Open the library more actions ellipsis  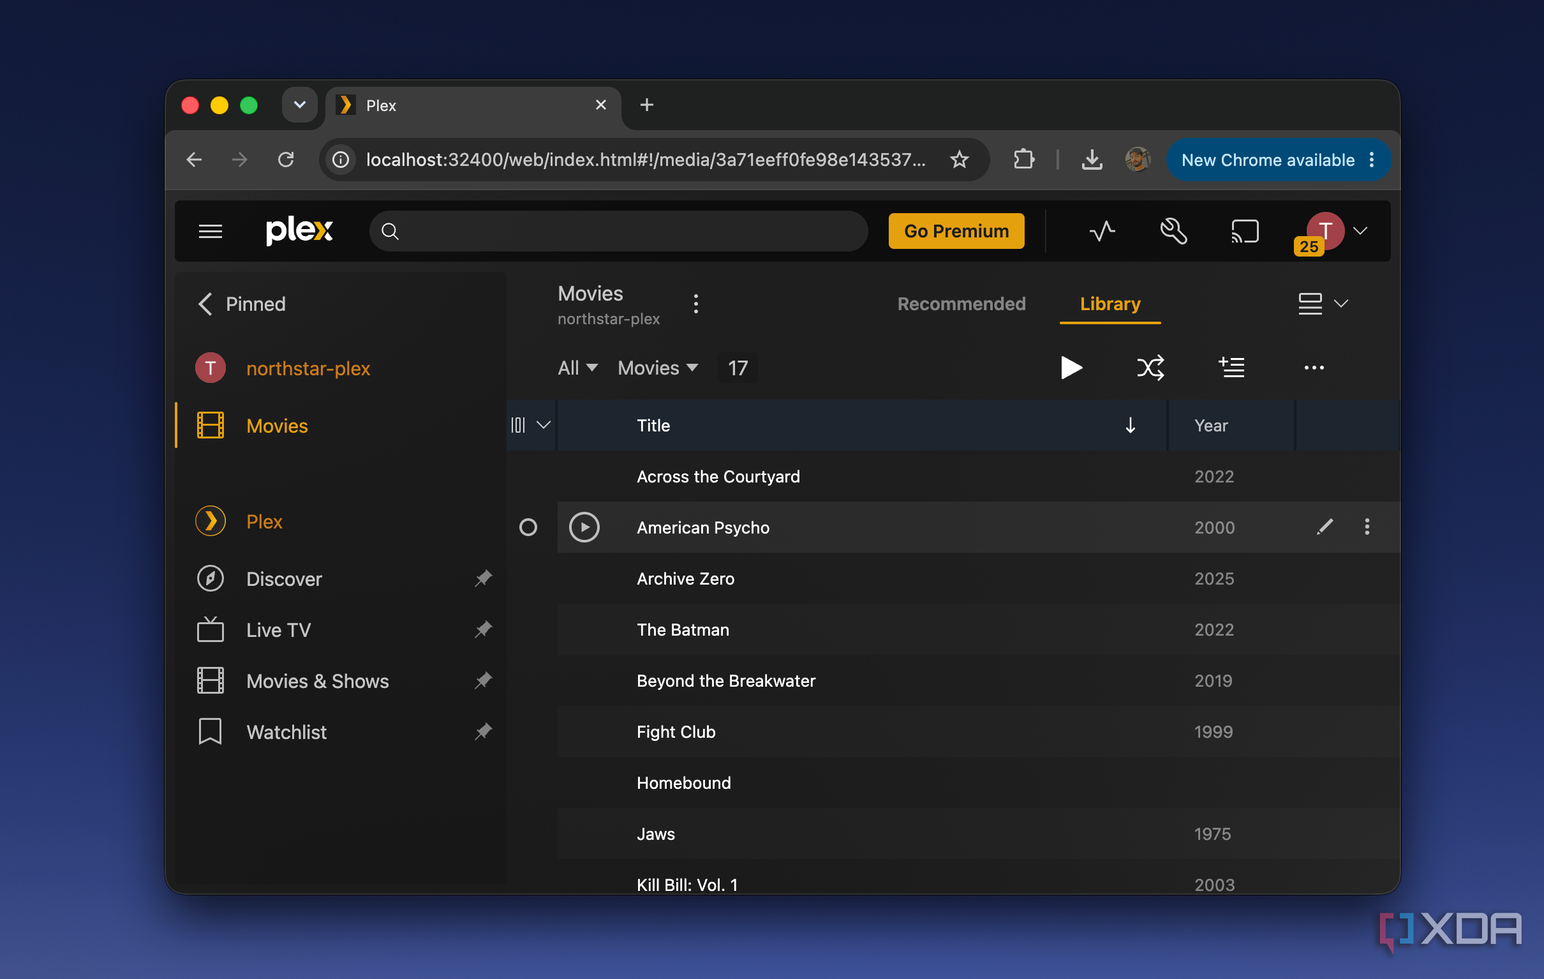(1314, 368)
